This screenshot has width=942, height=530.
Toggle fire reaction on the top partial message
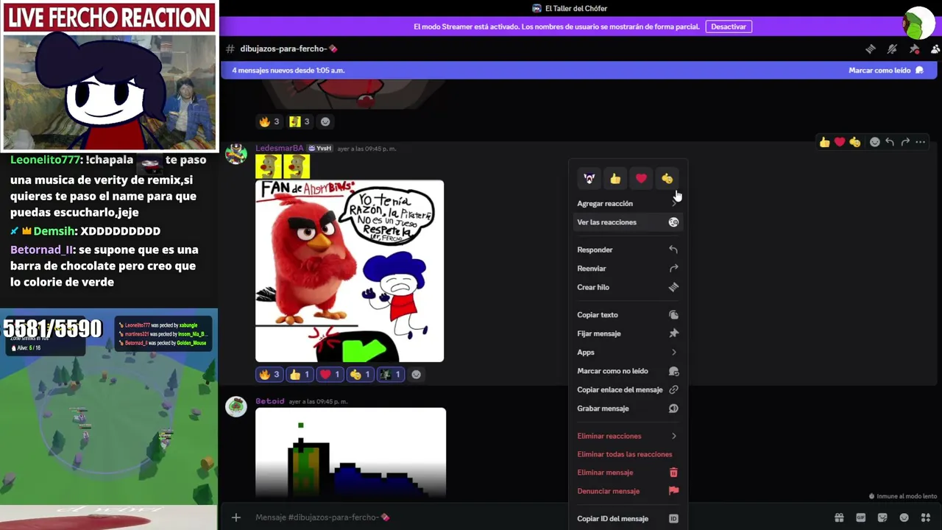coord(269,121)
